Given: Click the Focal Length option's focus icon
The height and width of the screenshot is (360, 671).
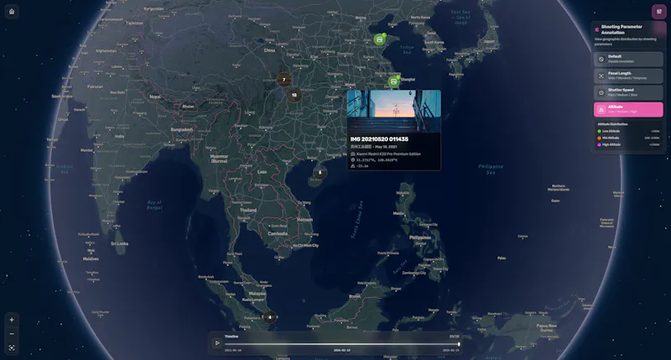Looking at the screenshot, I should pos(601,76).
